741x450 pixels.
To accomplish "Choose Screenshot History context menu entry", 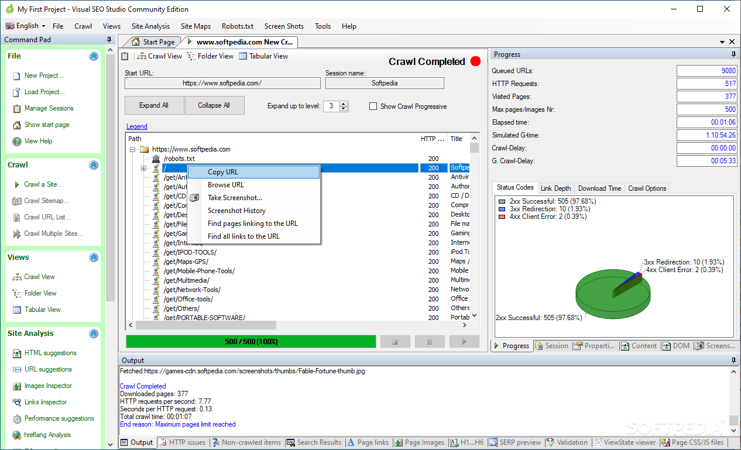I will click(254, 211).
